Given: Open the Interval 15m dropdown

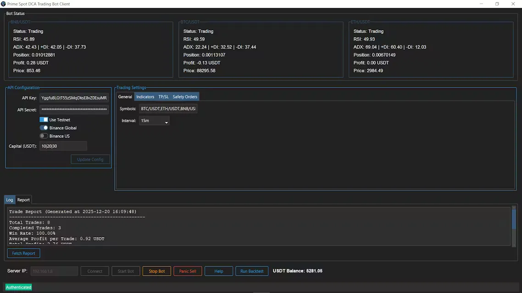Looking at the screenshot, I should click(x=154, y=121).
